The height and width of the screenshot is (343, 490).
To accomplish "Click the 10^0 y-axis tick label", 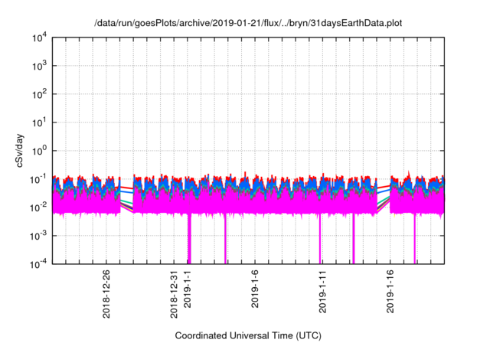I will pos(40,151).
